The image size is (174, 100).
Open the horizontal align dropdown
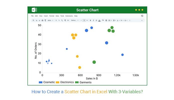pyautogui.click(x=114, y=20)
